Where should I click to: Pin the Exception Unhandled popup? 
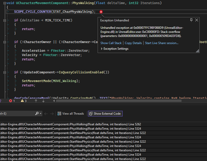tap(191, 20)
